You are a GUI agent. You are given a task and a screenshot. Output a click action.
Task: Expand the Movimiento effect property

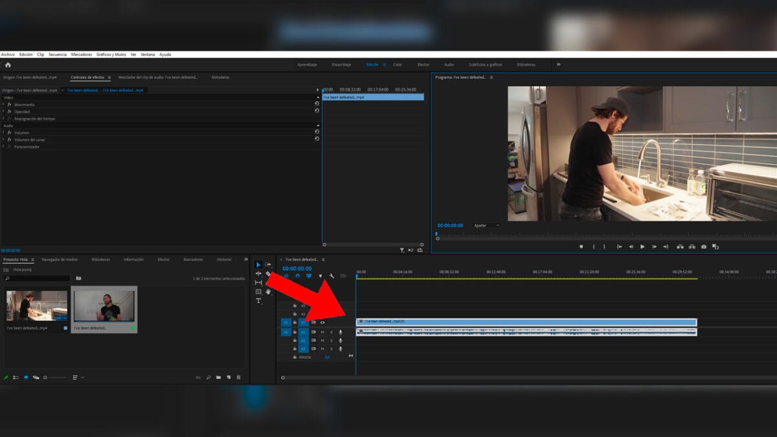click(3, 104)
